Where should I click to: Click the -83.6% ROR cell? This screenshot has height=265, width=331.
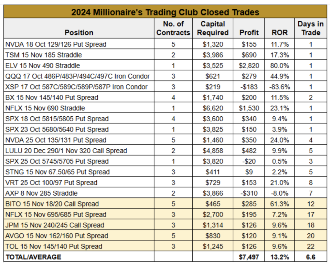pos(280,87)
